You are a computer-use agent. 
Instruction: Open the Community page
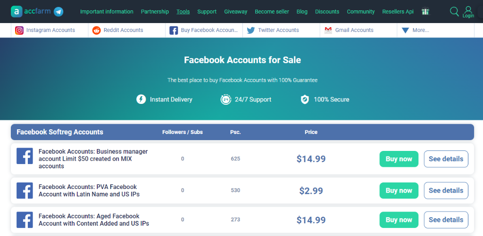(x=361, y=12)
